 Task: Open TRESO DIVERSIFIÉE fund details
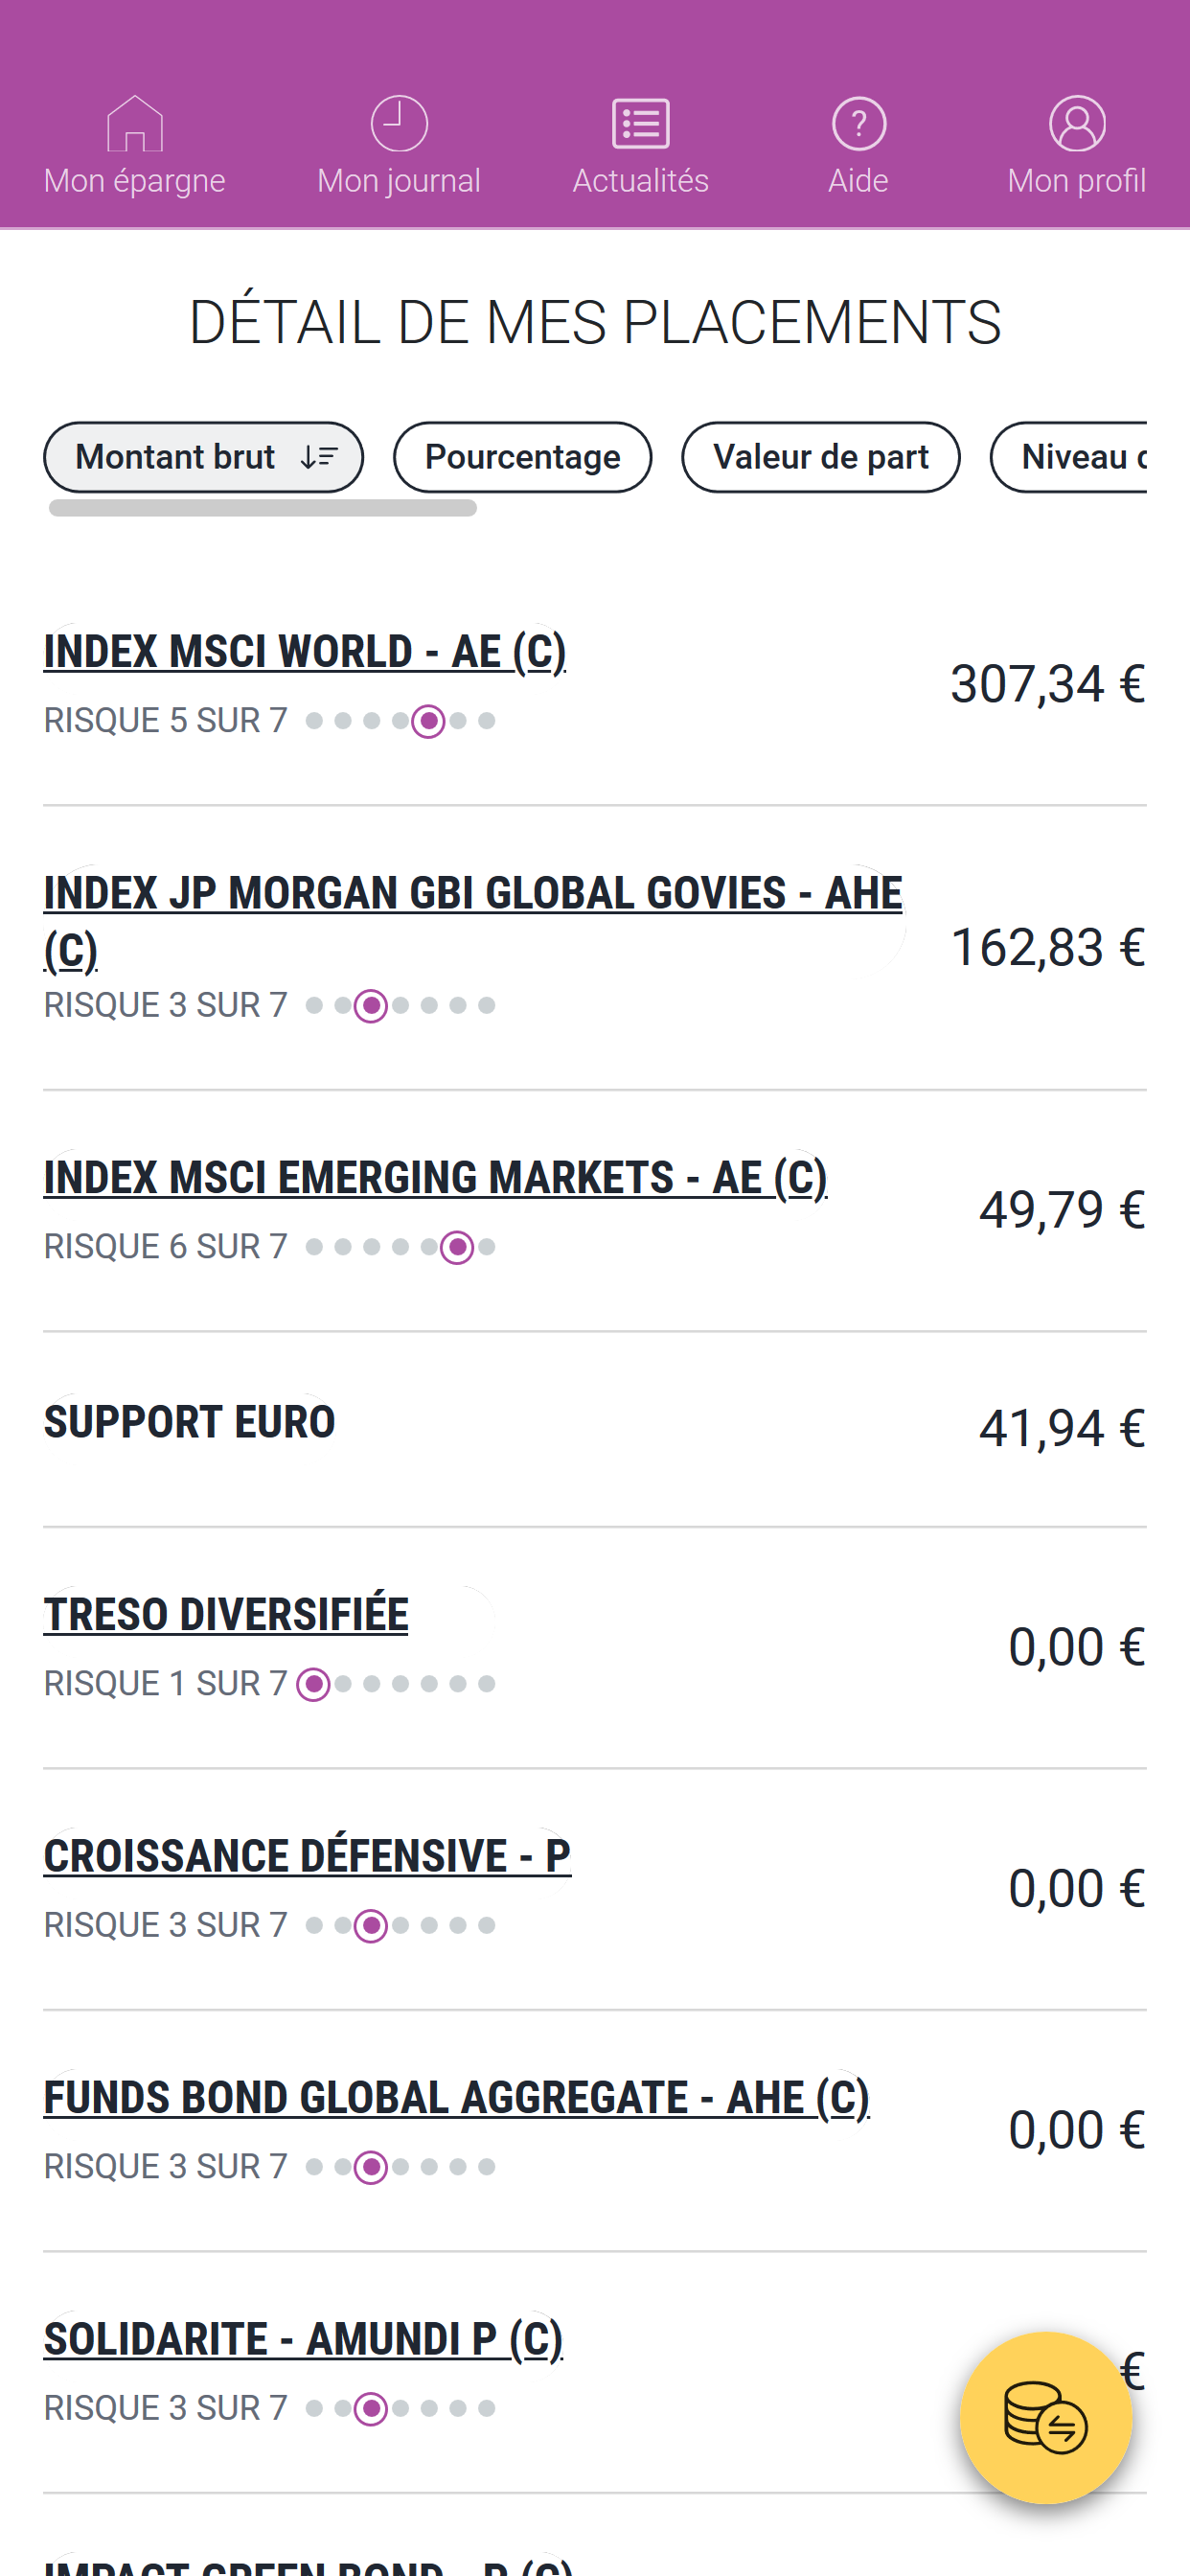click(226, 1614)
